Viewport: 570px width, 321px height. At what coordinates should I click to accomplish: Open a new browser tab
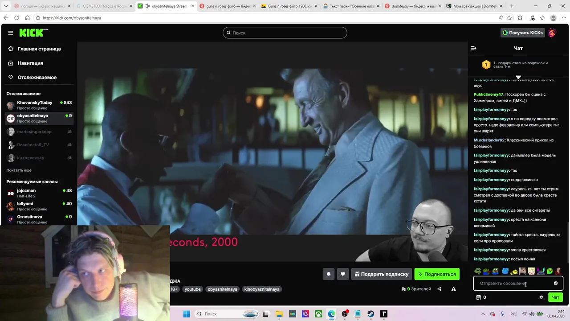(512, 6)
